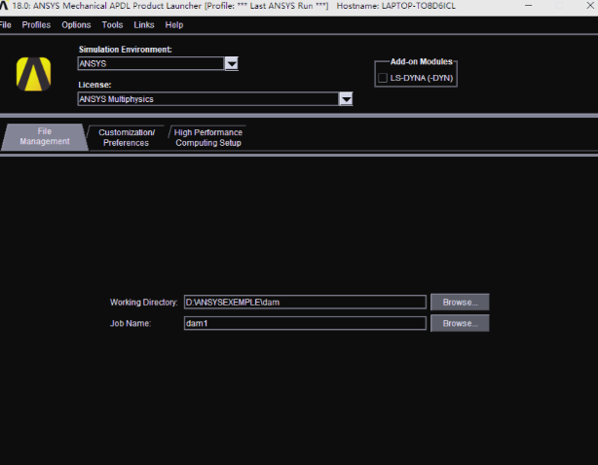Open the Help menu
Screen dimensions: 598x465
tap(174, 24)
